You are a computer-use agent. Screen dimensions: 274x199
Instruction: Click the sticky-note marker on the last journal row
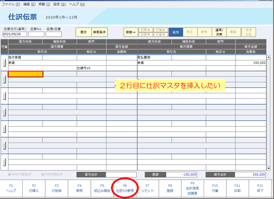(4, 162)
